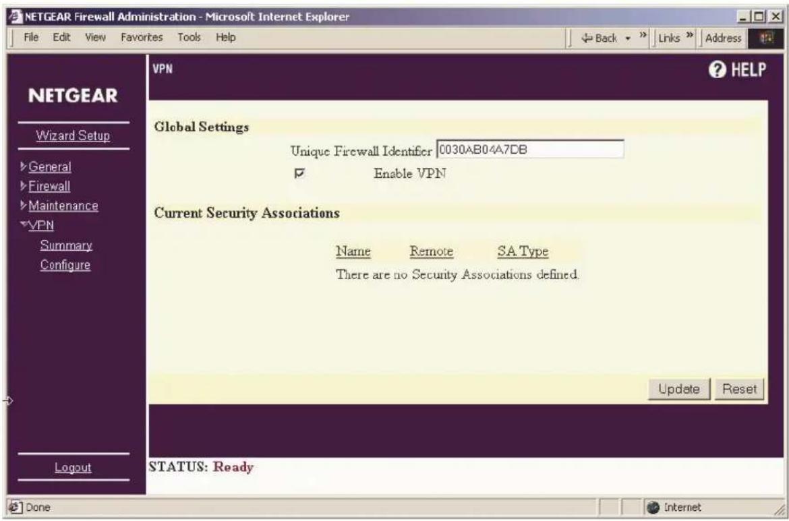This screenshot has height=521, width=789.
Task: Open the File menu
Action: coord(32,38)
